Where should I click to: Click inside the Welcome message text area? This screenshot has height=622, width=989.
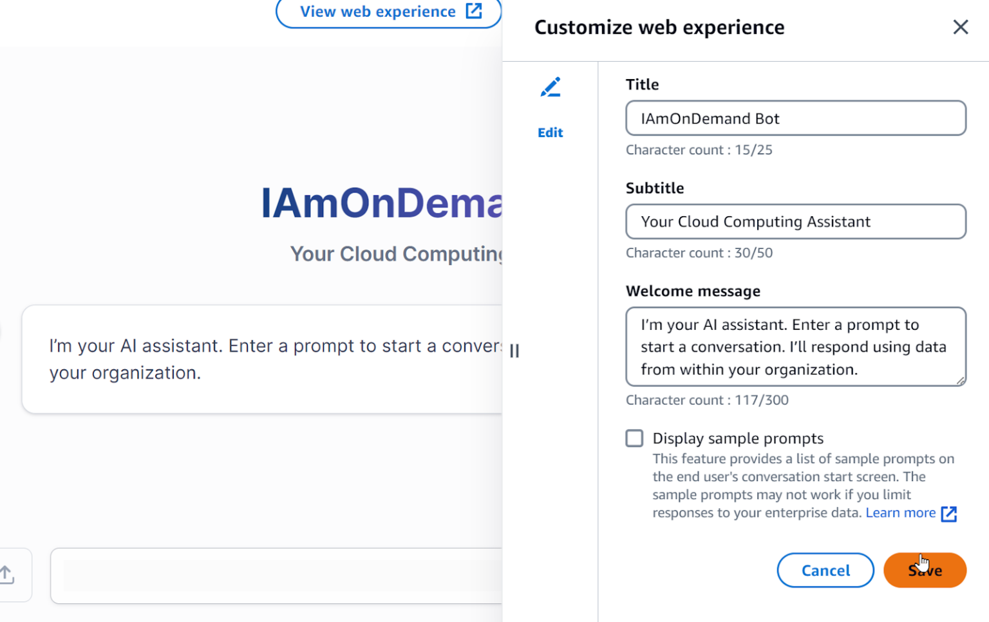(x=795, y=347)
